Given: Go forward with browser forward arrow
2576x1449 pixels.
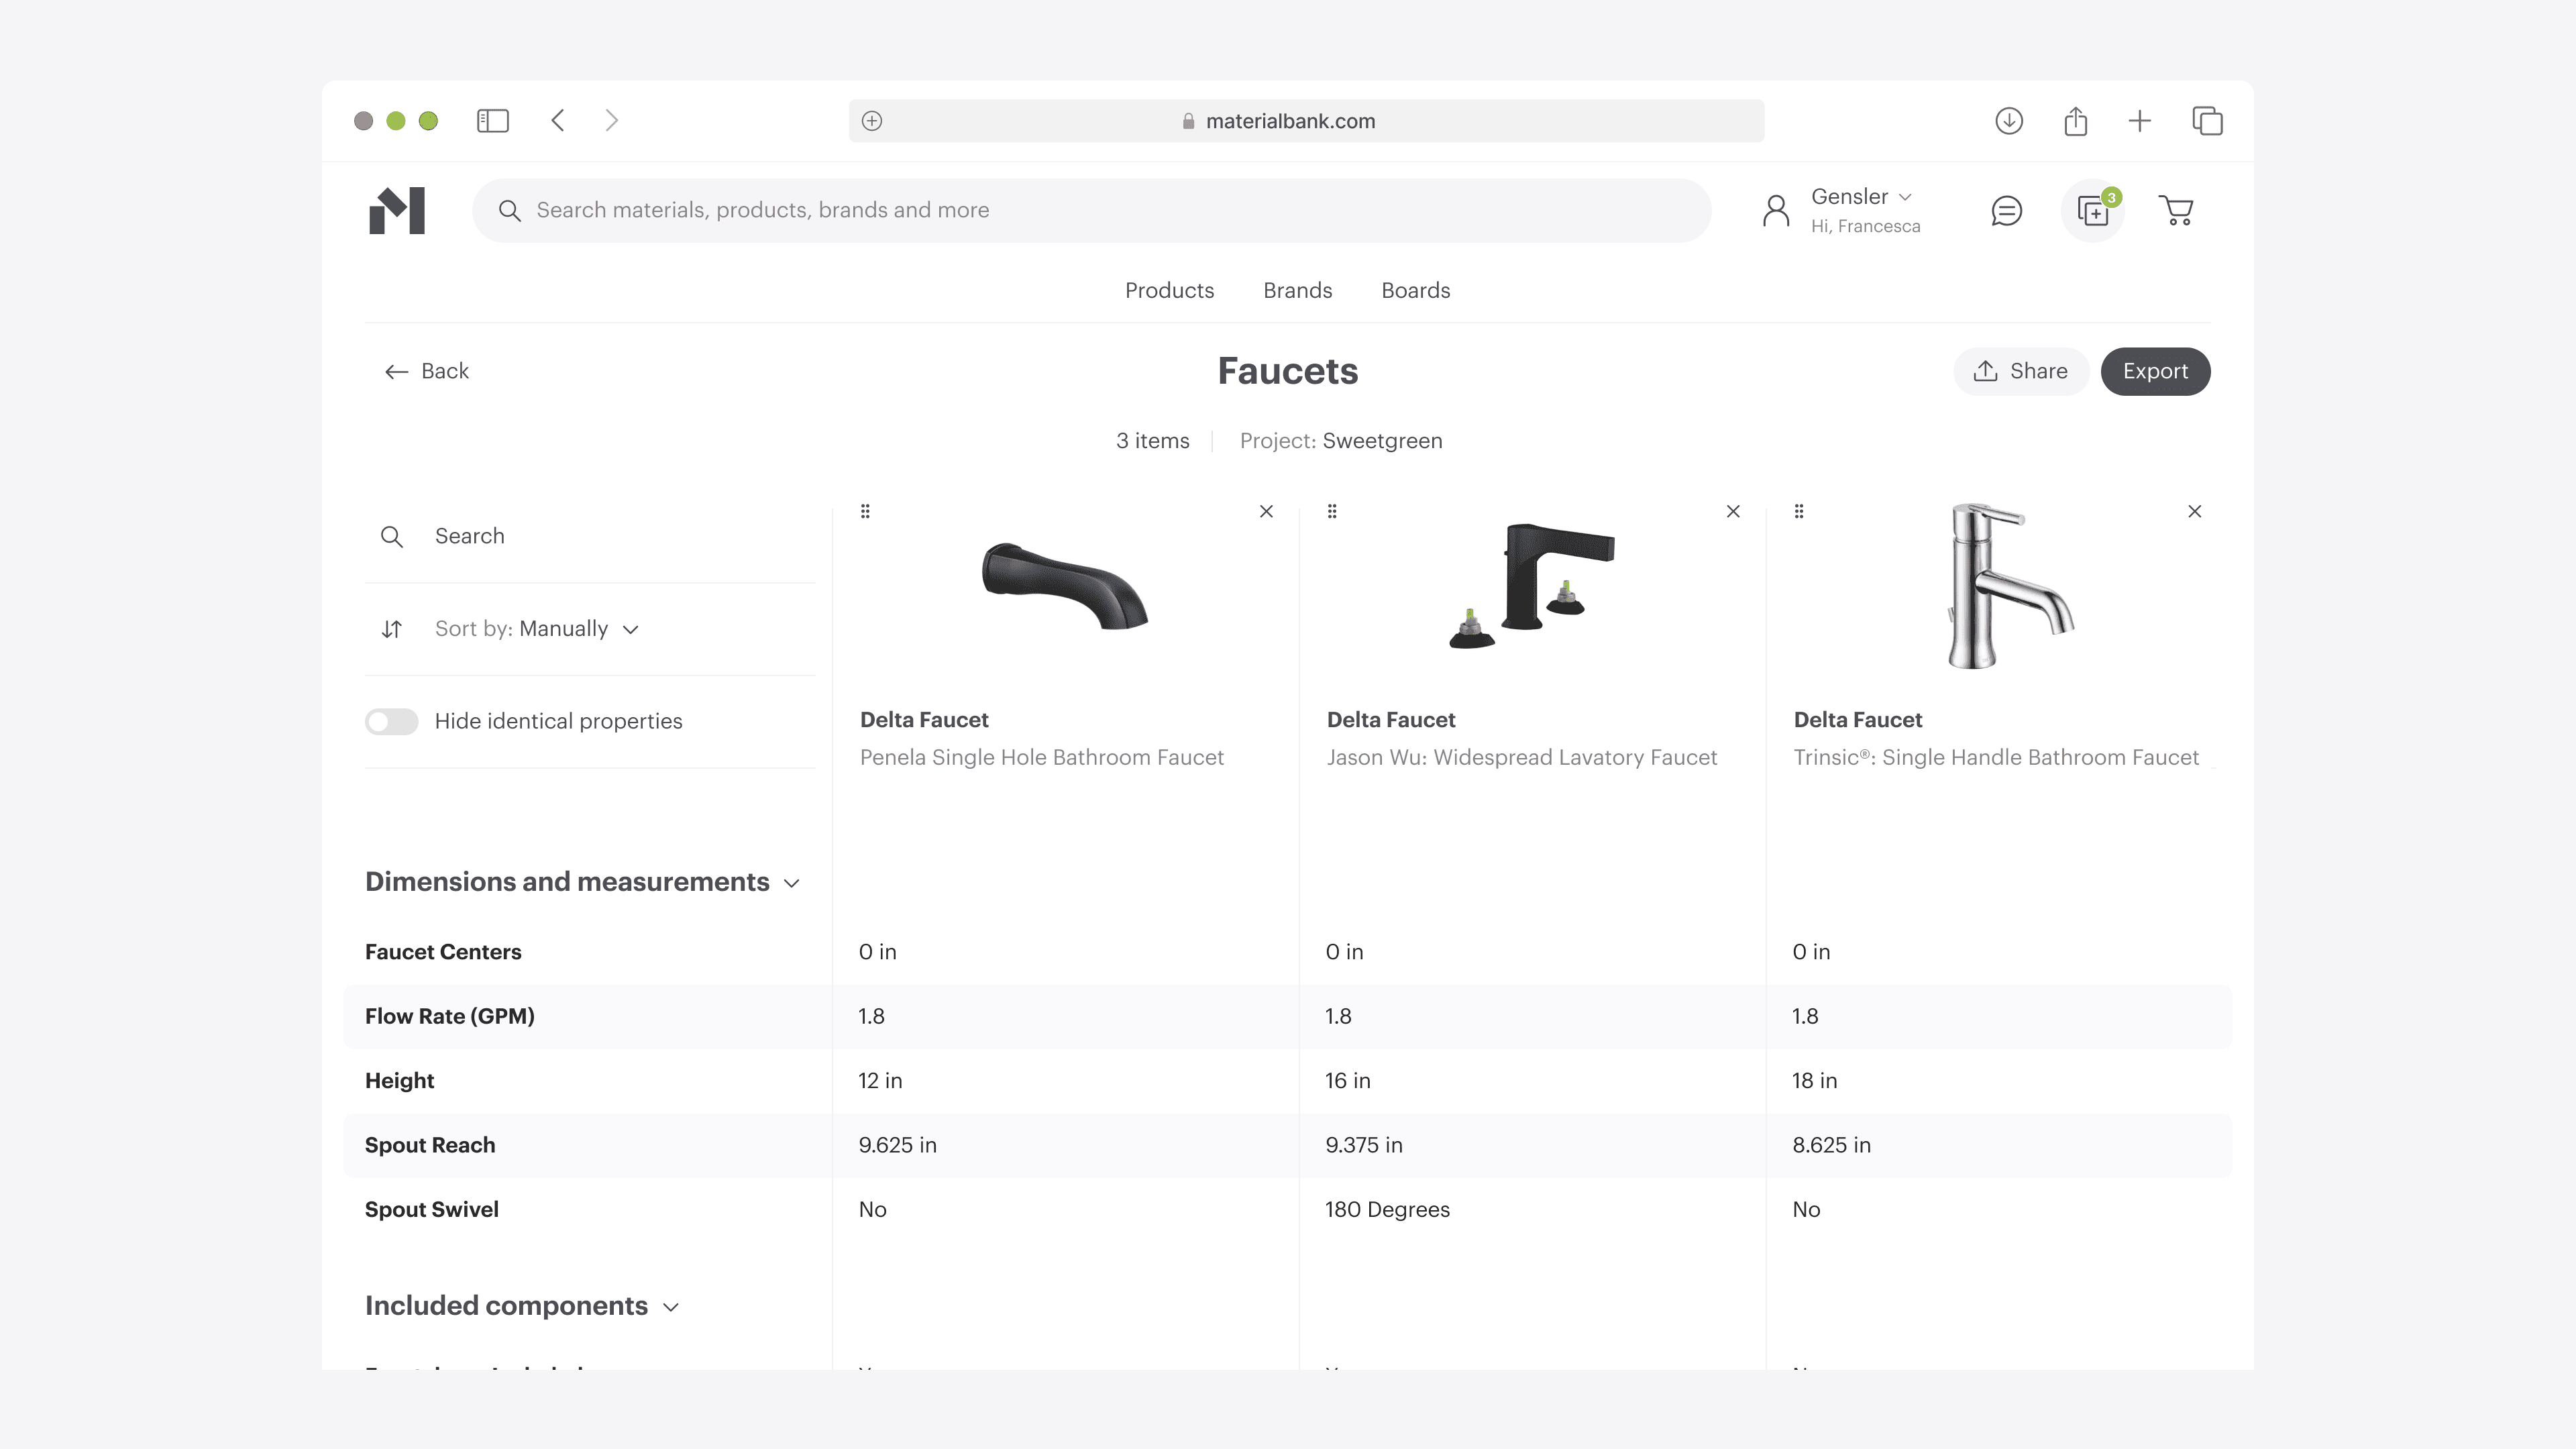Looking at the screenshot, I should pyautogui.click(x=612, y=121).
